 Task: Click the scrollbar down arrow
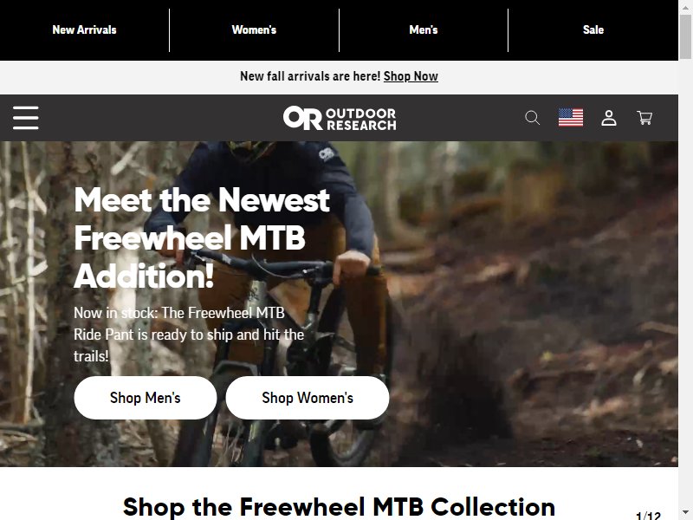[685, 512]
